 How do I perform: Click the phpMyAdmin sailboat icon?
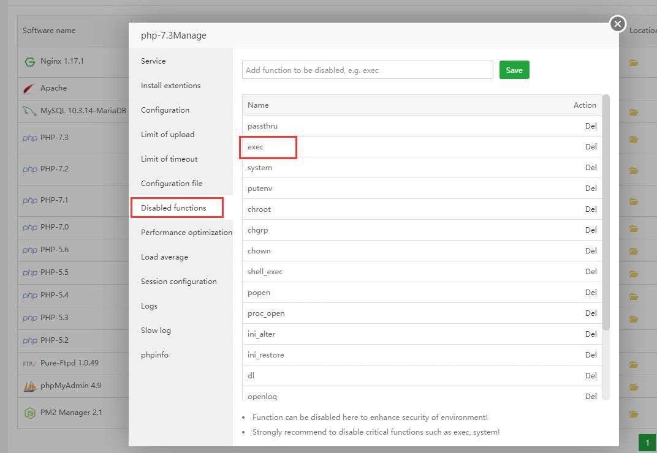tap(29, 386)
